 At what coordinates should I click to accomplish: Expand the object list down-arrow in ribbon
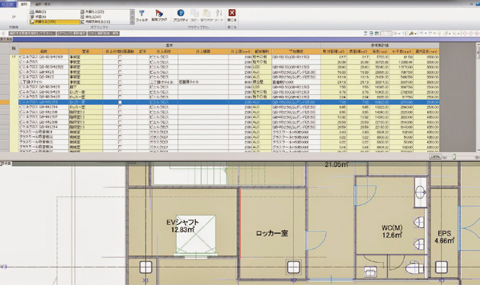pos(133,22)
